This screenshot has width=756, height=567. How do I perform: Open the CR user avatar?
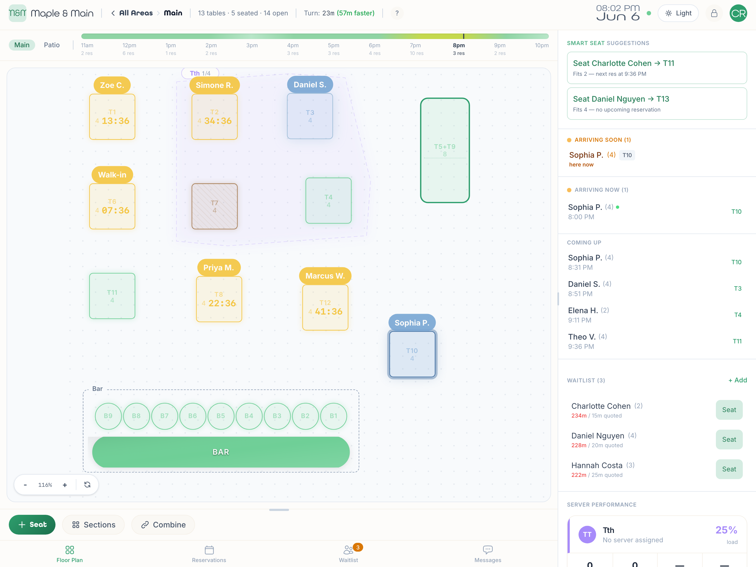738,13
